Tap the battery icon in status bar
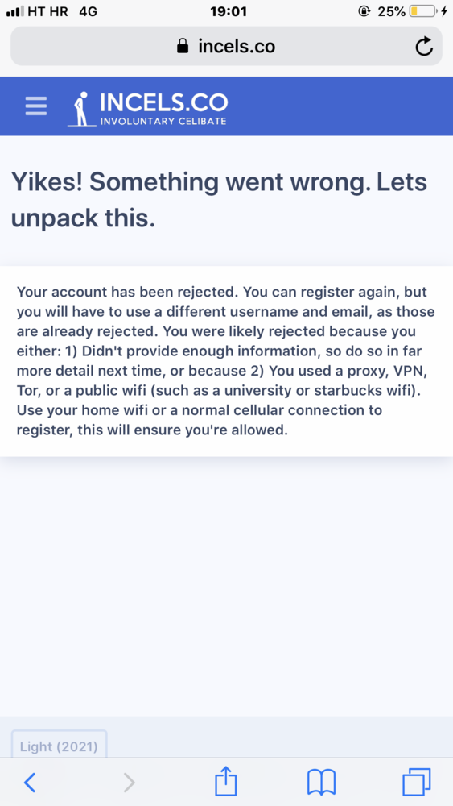 [x=423, y=11]
